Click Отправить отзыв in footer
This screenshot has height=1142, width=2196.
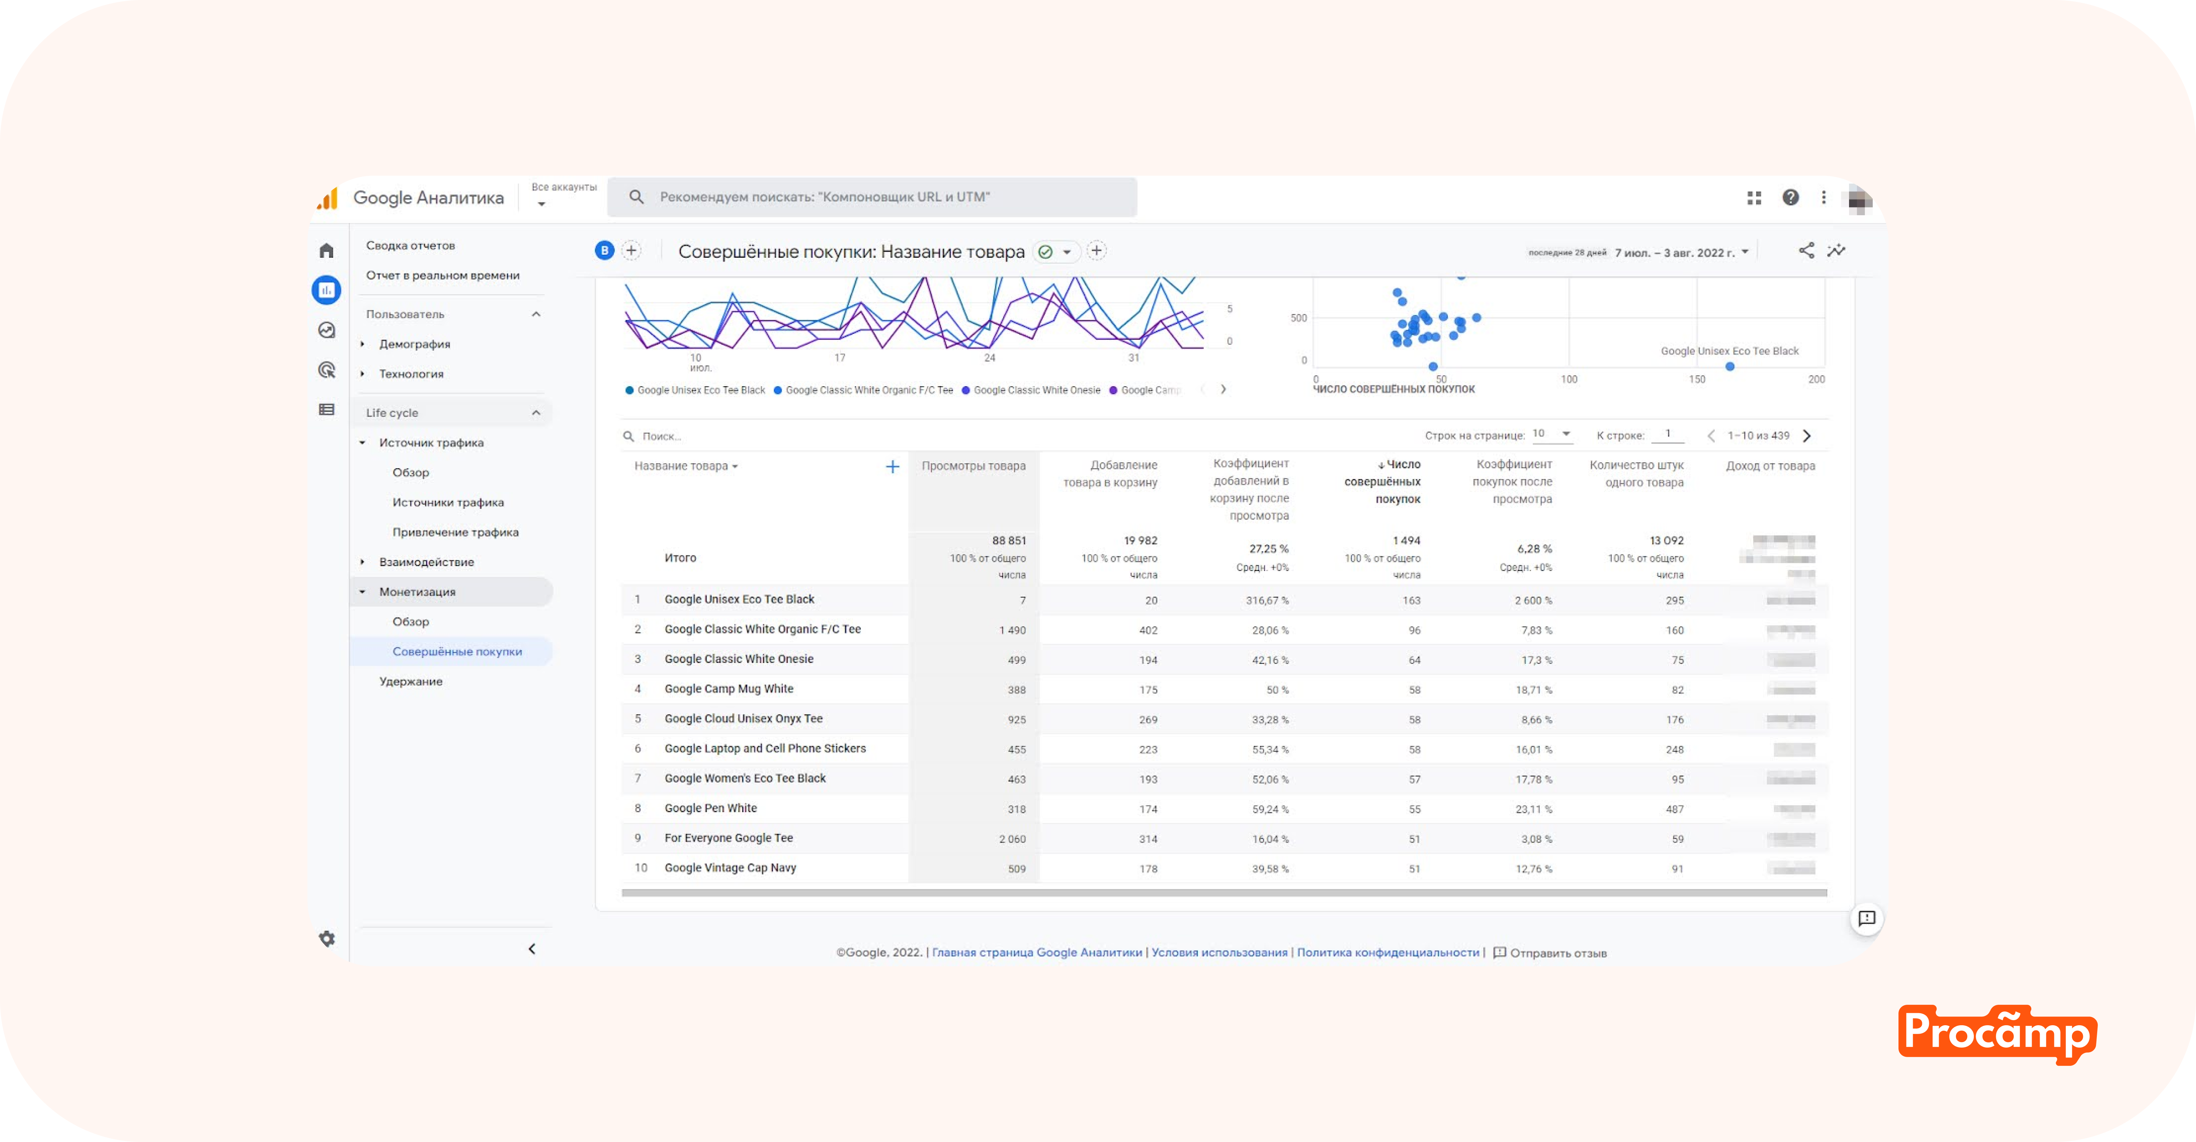(1550, 953)
